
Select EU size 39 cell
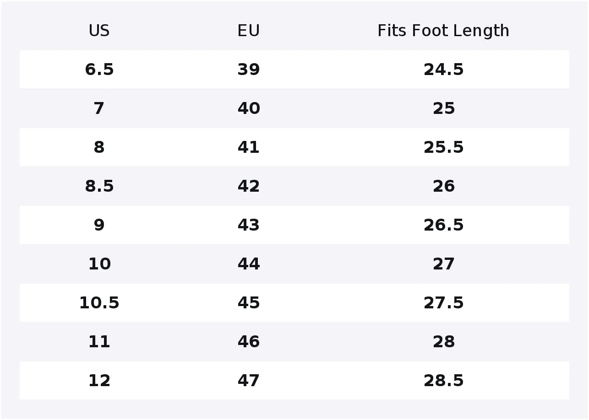coord(249,70)
